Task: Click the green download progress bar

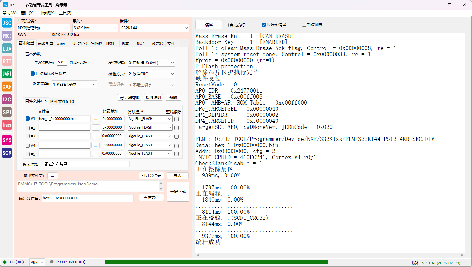Action: coord(216,262)
